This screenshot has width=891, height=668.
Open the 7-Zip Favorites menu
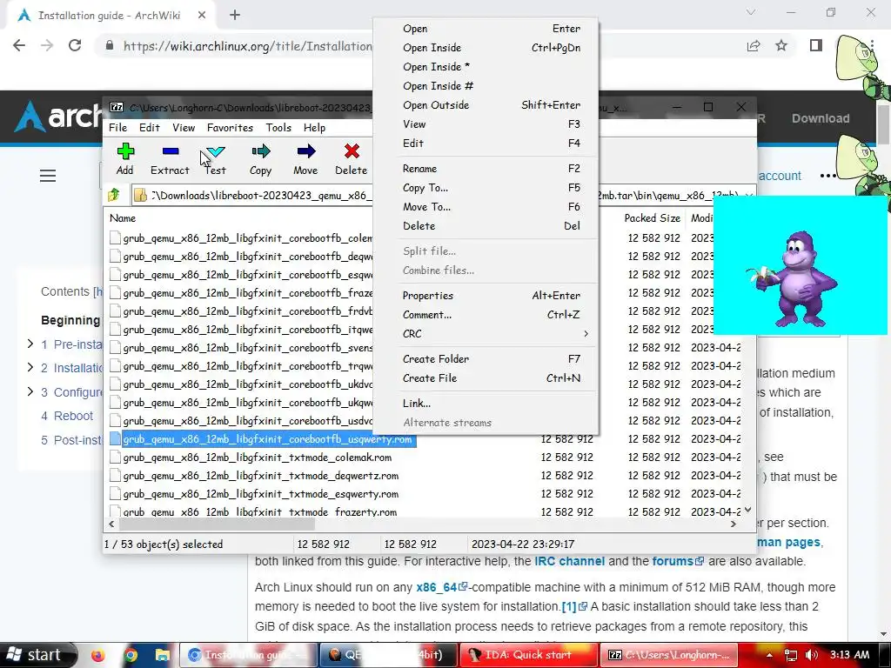(230, 128)
